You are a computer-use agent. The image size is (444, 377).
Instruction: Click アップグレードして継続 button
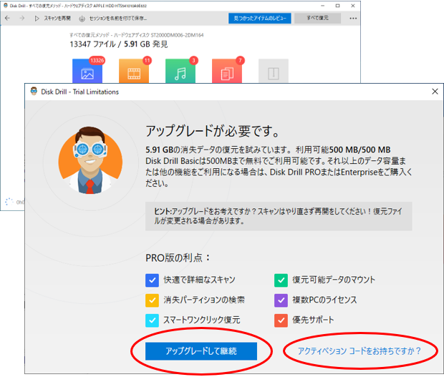pos(201,351)
